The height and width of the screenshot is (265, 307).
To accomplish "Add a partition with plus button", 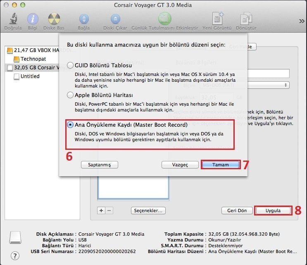I will 101,211.
